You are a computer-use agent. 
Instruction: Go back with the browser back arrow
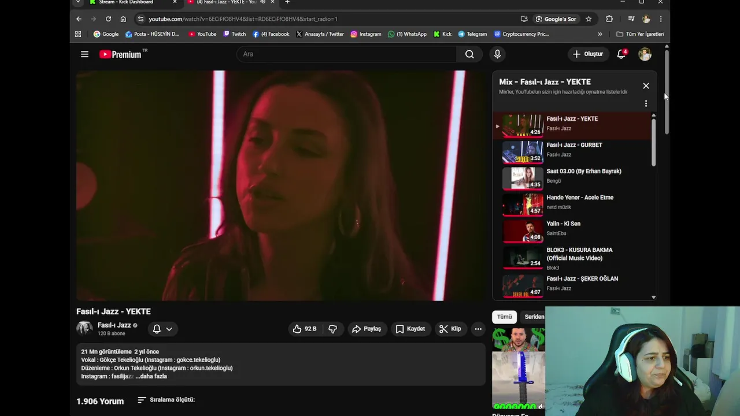(x=79, y=19)
